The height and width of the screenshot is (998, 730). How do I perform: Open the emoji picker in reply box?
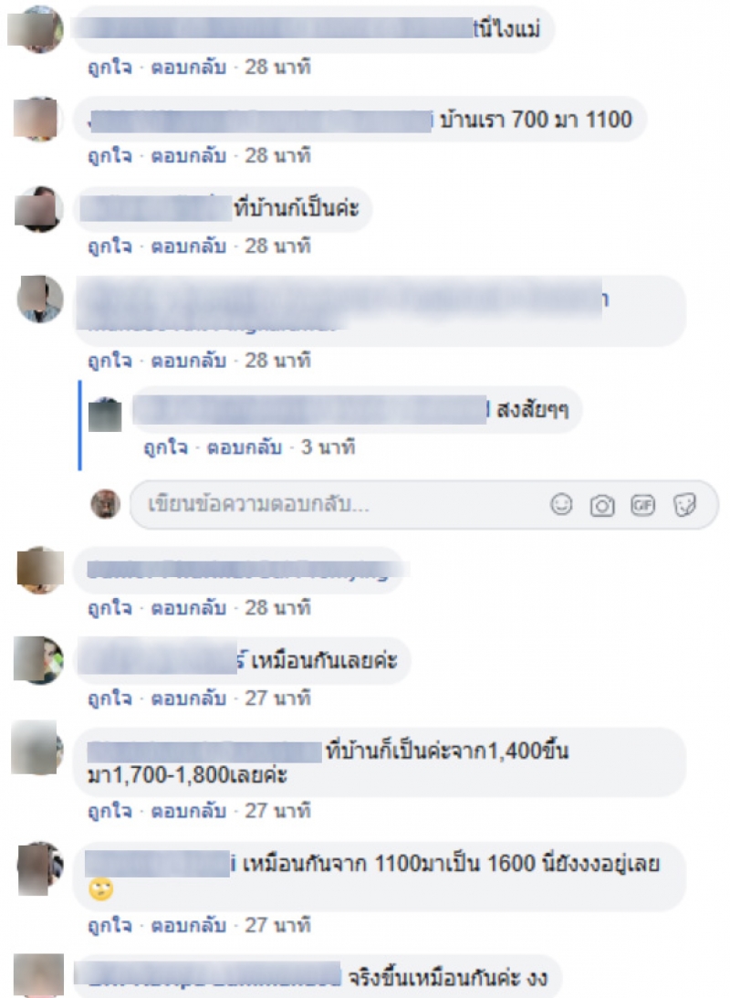point(561,505)
